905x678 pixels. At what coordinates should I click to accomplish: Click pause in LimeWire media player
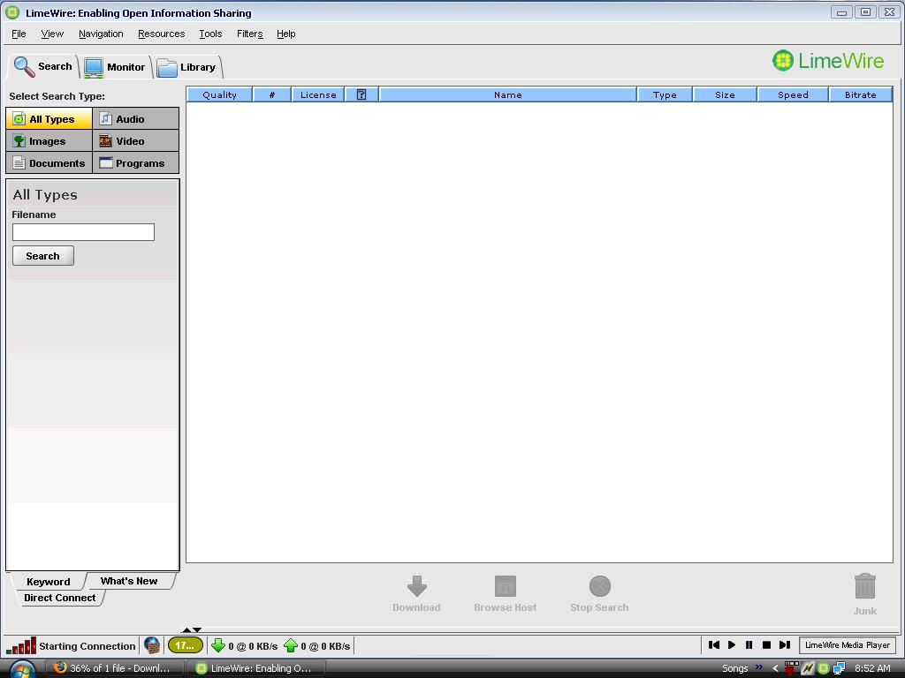(x=749, y=645)
